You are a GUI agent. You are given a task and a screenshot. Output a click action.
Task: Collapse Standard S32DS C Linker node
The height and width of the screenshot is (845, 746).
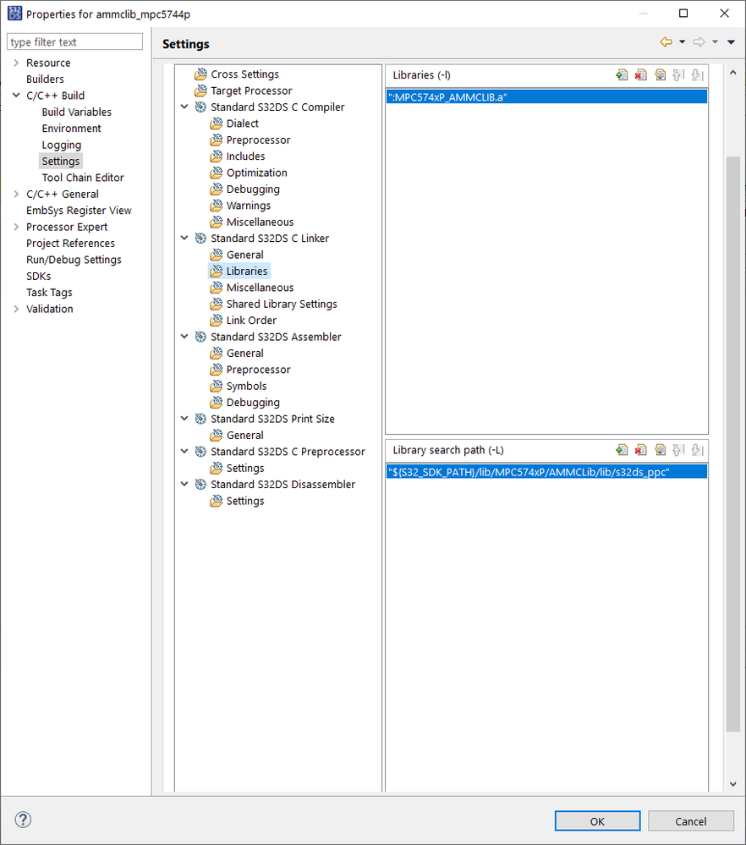click(184, 239)
